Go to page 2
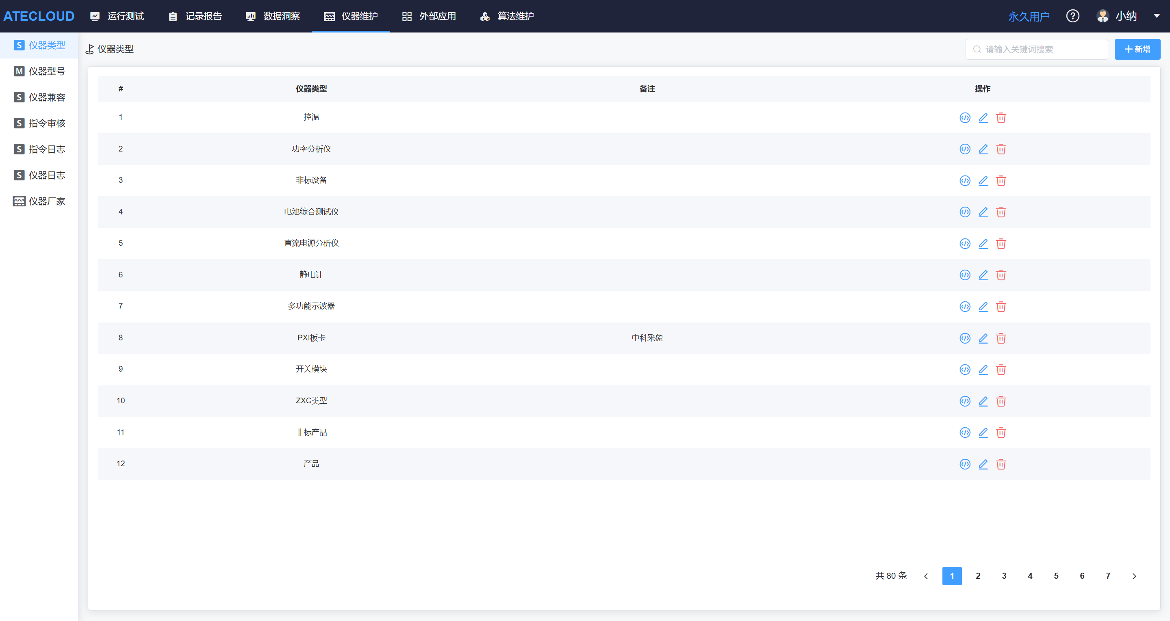 click(978, 576)
